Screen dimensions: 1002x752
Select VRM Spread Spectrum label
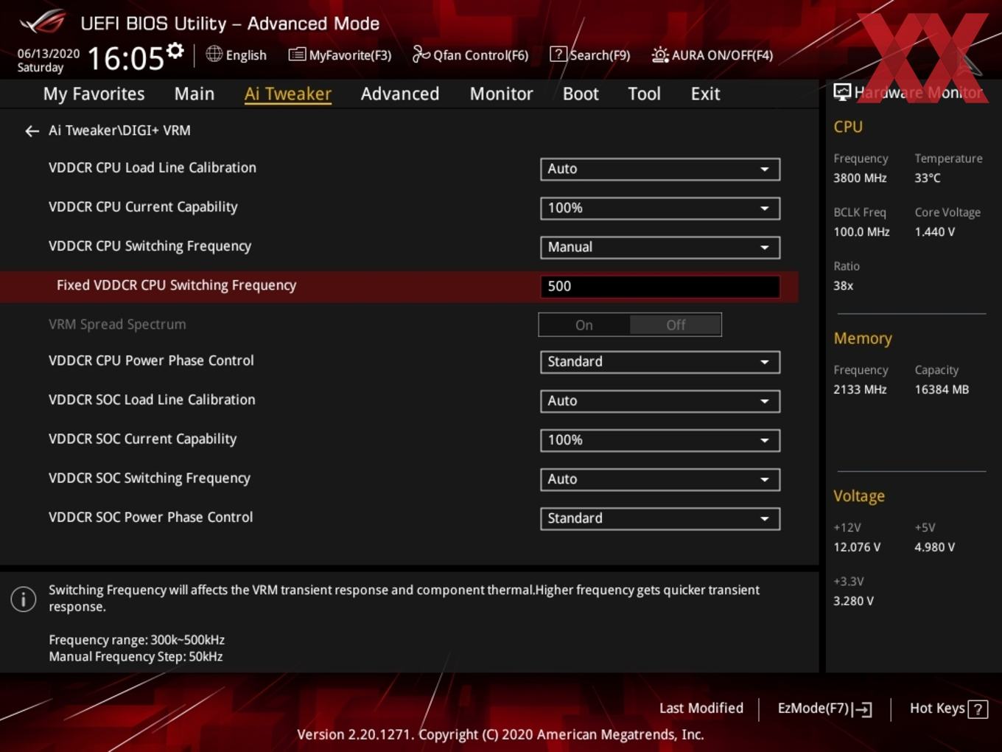click(117, 324)
